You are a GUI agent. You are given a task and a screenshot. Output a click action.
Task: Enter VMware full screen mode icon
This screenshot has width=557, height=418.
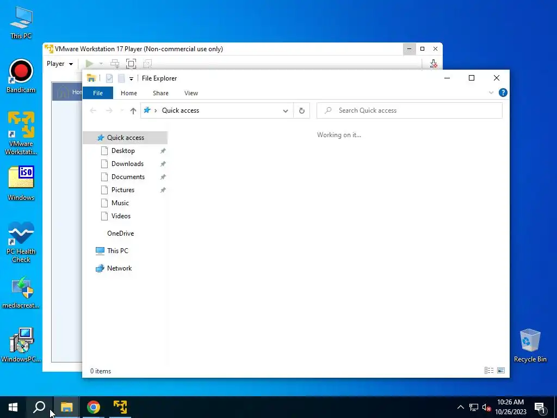click(131, 64)
